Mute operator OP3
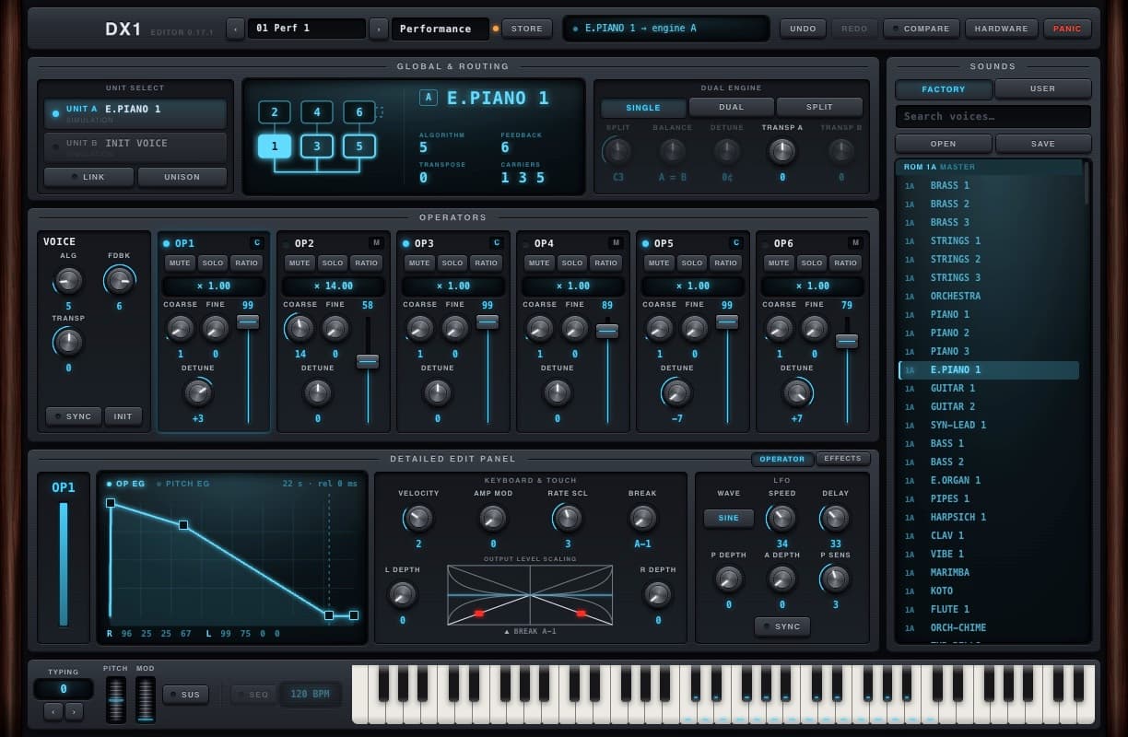Image resolution: width=1128 pixels, height=737 pixels. tap(419, 263)
